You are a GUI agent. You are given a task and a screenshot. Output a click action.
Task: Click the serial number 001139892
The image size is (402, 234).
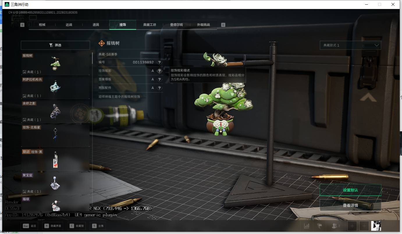[x=143, y=62]
